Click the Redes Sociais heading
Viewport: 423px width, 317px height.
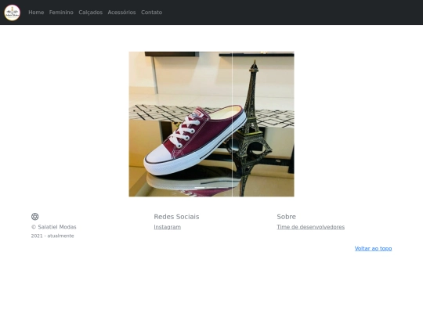click(x=176, y=217)
